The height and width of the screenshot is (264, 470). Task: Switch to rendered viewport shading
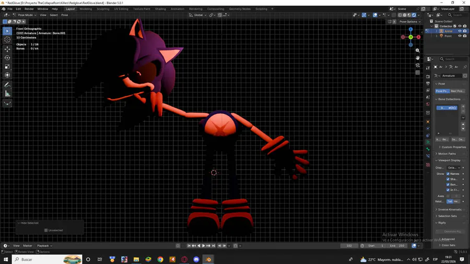(x=414, y=15)
